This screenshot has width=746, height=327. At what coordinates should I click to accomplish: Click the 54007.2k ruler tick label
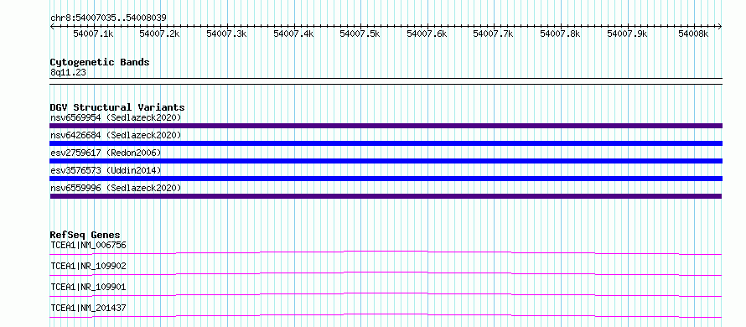click(x=160, y=34)
